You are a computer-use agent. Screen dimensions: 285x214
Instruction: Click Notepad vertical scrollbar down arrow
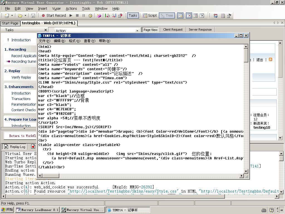[x=246, y=171]
